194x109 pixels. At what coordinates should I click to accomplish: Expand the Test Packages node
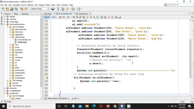pyautogui.click(x=8, y=81)
